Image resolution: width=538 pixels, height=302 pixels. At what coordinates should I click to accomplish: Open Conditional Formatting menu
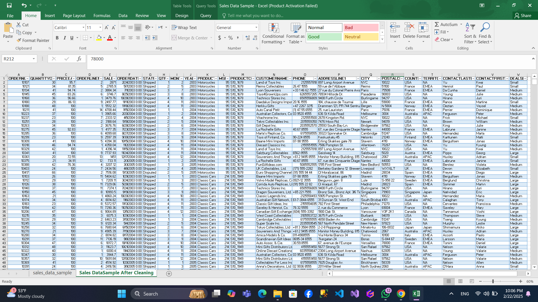click(x=273, y=33)
